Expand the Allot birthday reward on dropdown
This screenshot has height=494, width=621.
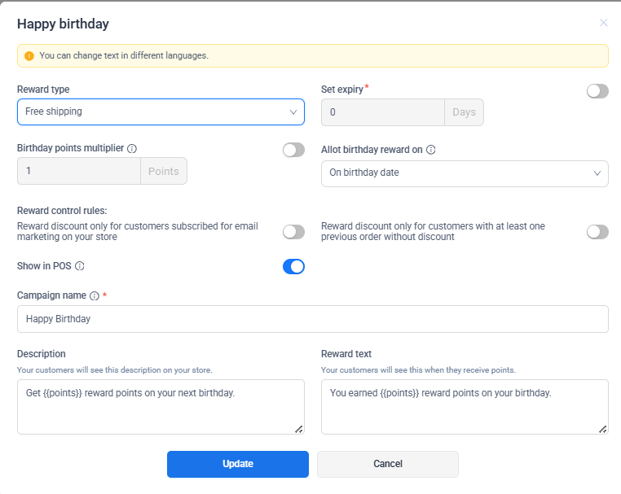[x=465, y=173]
